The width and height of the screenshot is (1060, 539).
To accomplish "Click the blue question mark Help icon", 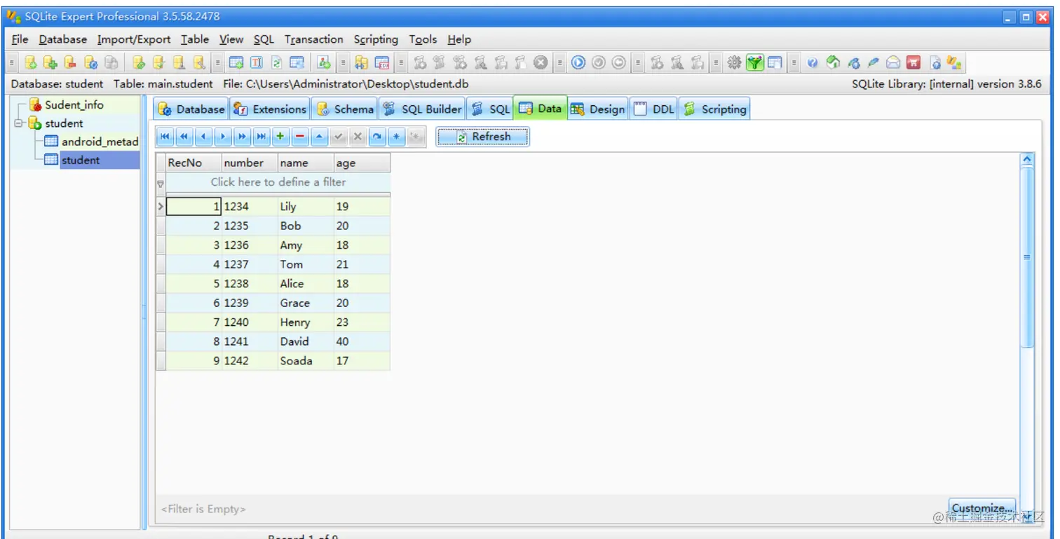I will (813, 63).
